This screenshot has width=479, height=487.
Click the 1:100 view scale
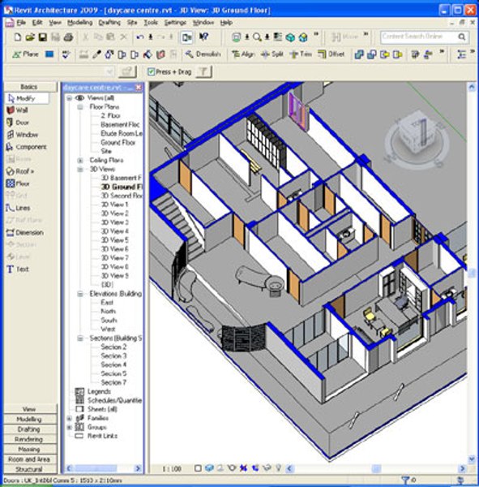point(172,468)
